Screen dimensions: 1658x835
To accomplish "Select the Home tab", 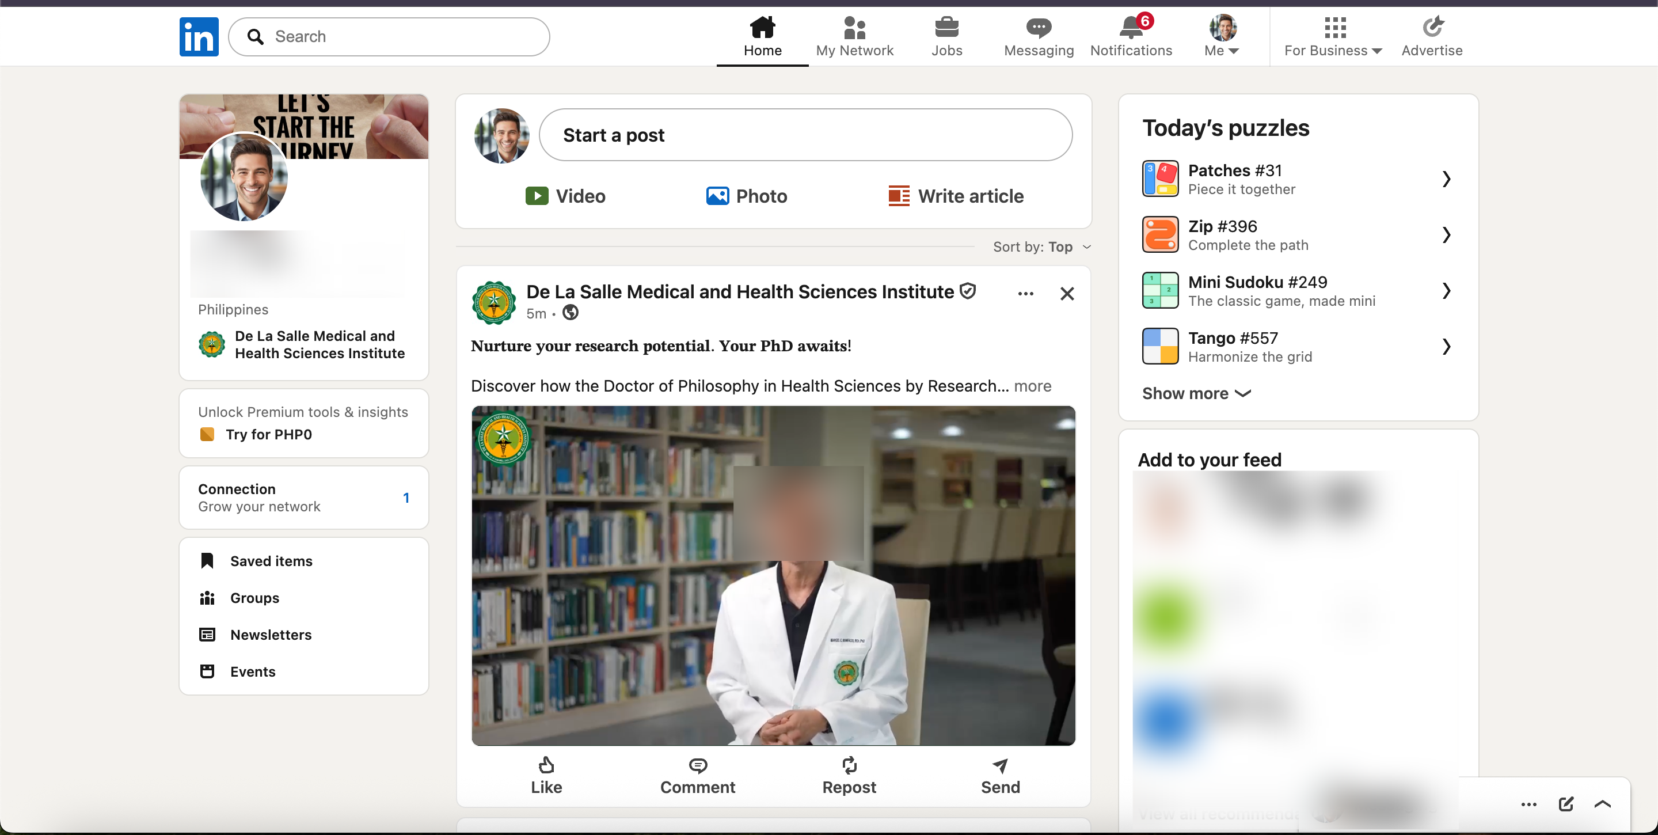I will [763, 36].
